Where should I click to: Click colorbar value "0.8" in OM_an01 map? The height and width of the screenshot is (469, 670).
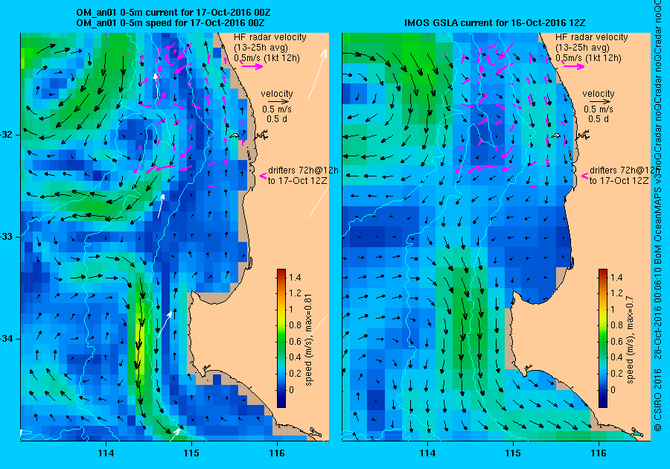coord(294,325)
